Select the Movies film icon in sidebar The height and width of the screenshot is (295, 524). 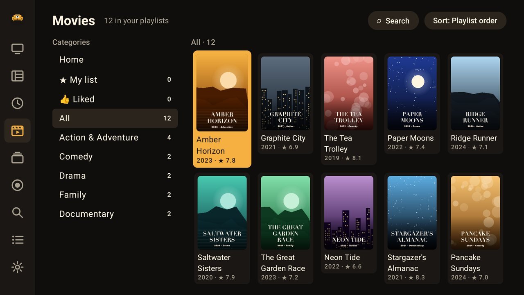[x=17, y=131]
